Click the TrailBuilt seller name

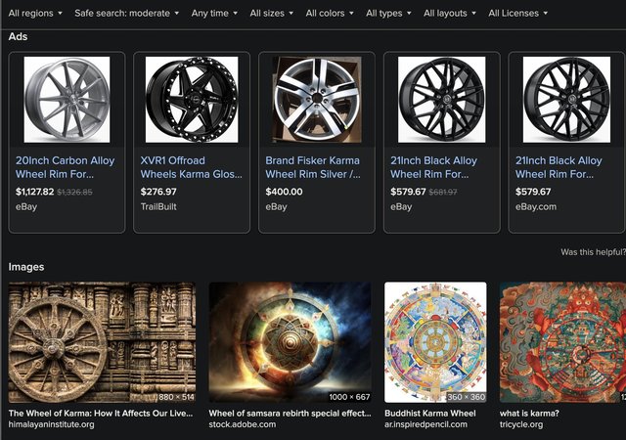click(x=158, y=207)
